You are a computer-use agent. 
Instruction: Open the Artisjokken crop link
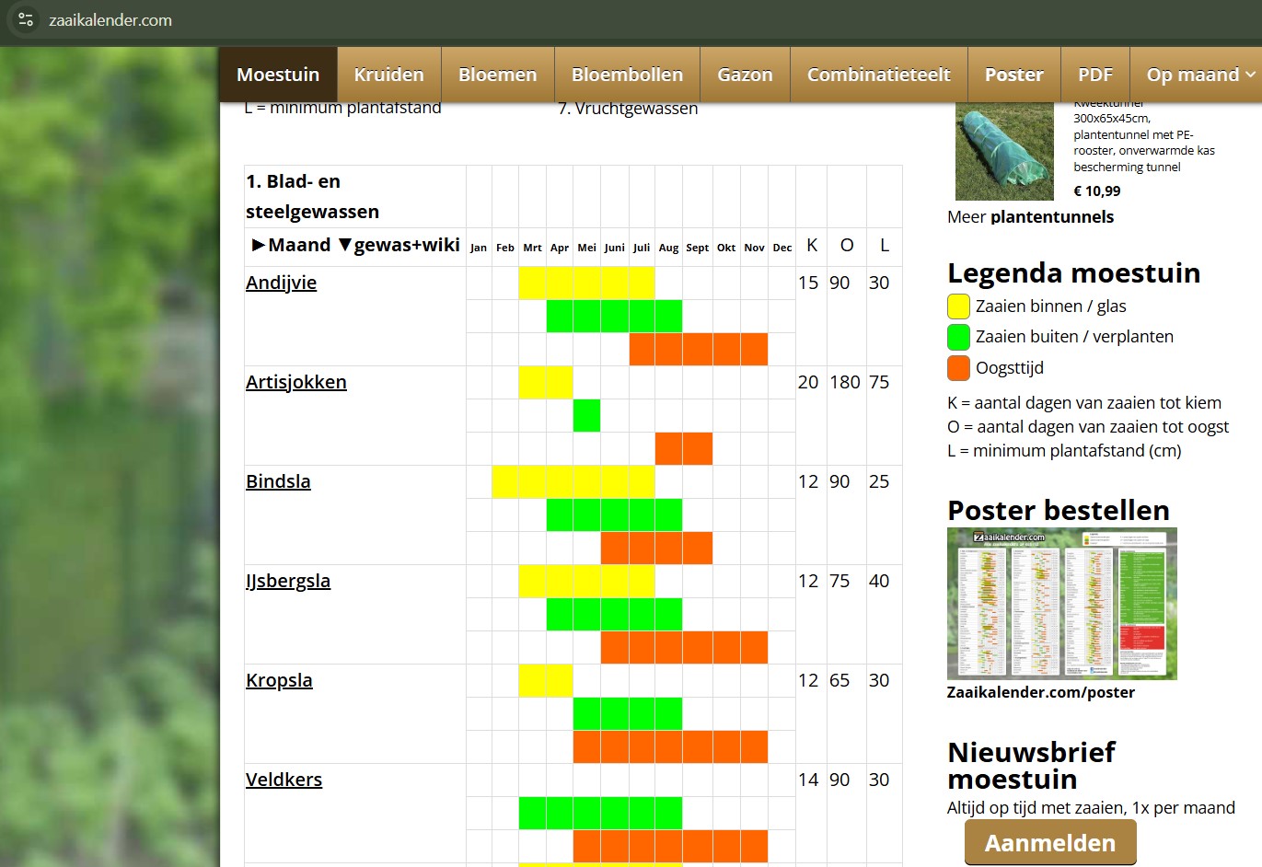tap(296, 382)
